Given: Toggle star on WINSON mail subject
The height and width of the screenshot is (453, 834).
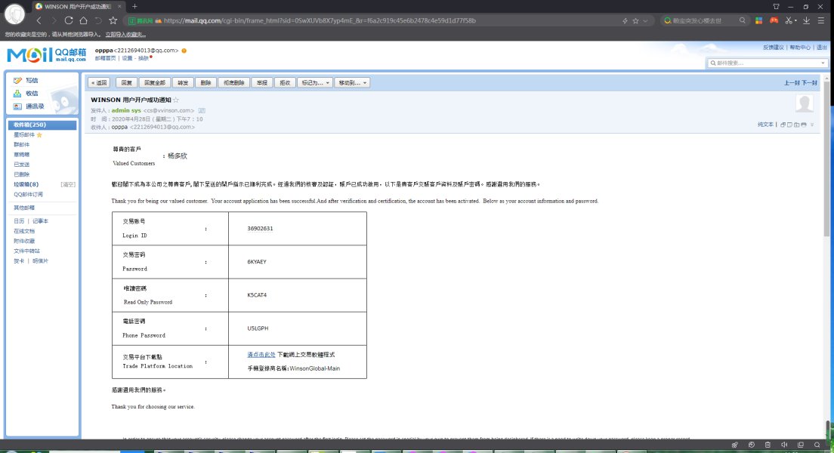Looking at the screenshot, I should (x=176, y=100).
